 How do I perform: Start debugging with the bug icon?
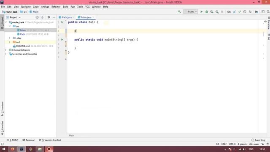(x=206, y=12)
